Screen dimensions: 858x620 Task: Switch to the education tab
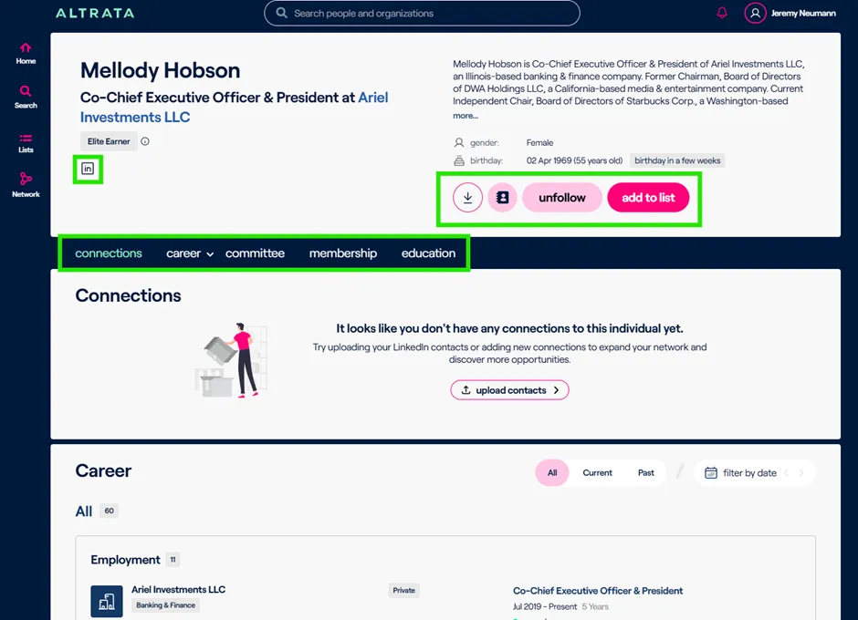coord(428,253)
